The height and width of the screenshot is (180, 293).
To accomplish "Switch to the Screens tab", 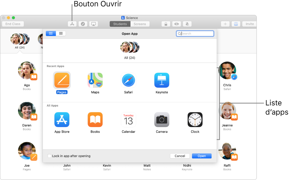I will (140, 24).
